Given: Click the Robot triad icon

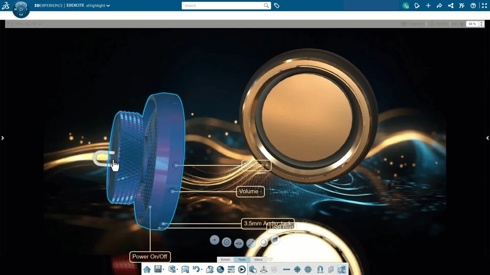Looking at the screenshot, I should click(264, 269).
